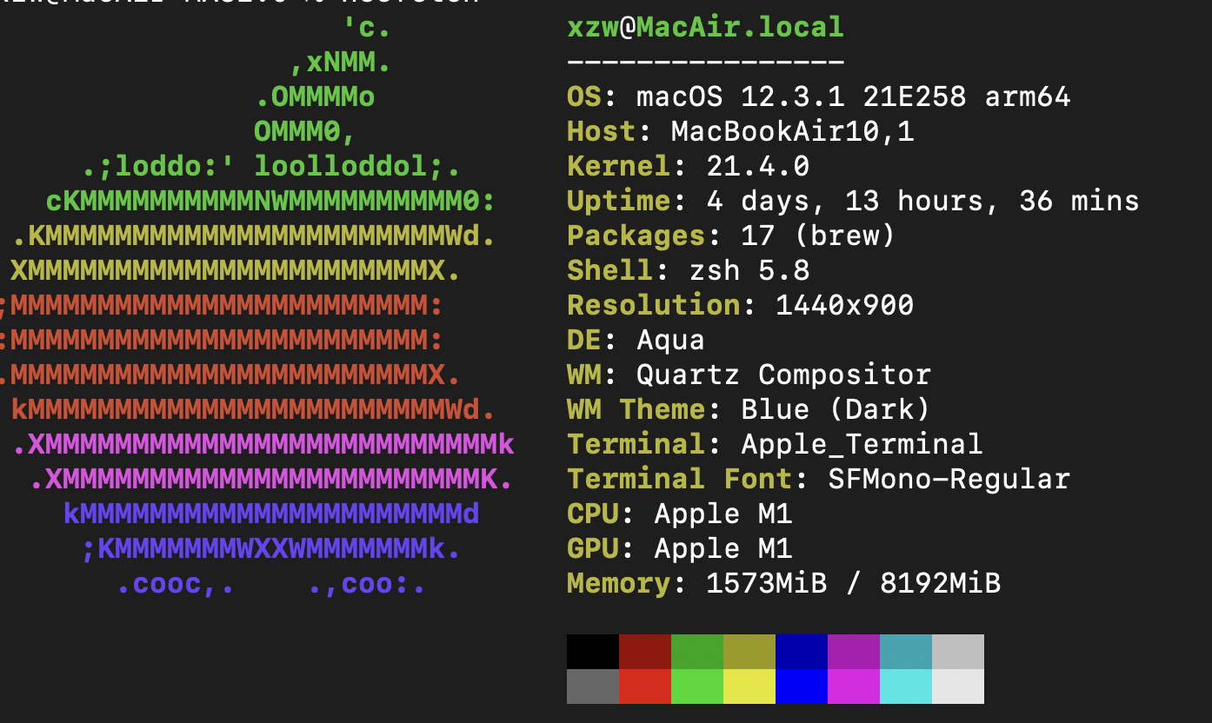The width and height of the screenshot is (1212, 723).
Task: Select the light gray color block
Action: click(958, 652)
